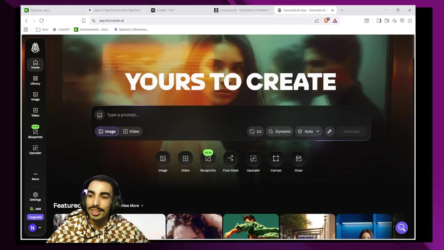Image resolution: width=444 pixels, height=250 pixels.
Task: Click the prompt enhance sparkle icon
Action: [330, 131]
